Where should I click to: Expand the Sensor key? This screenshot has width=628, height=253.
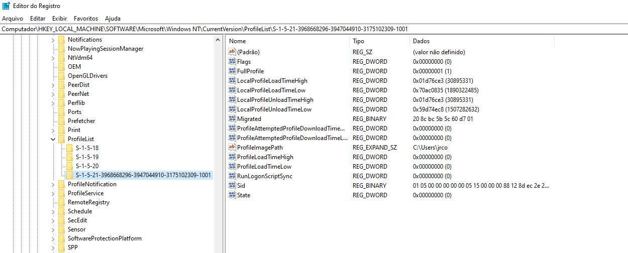(53, 229)
